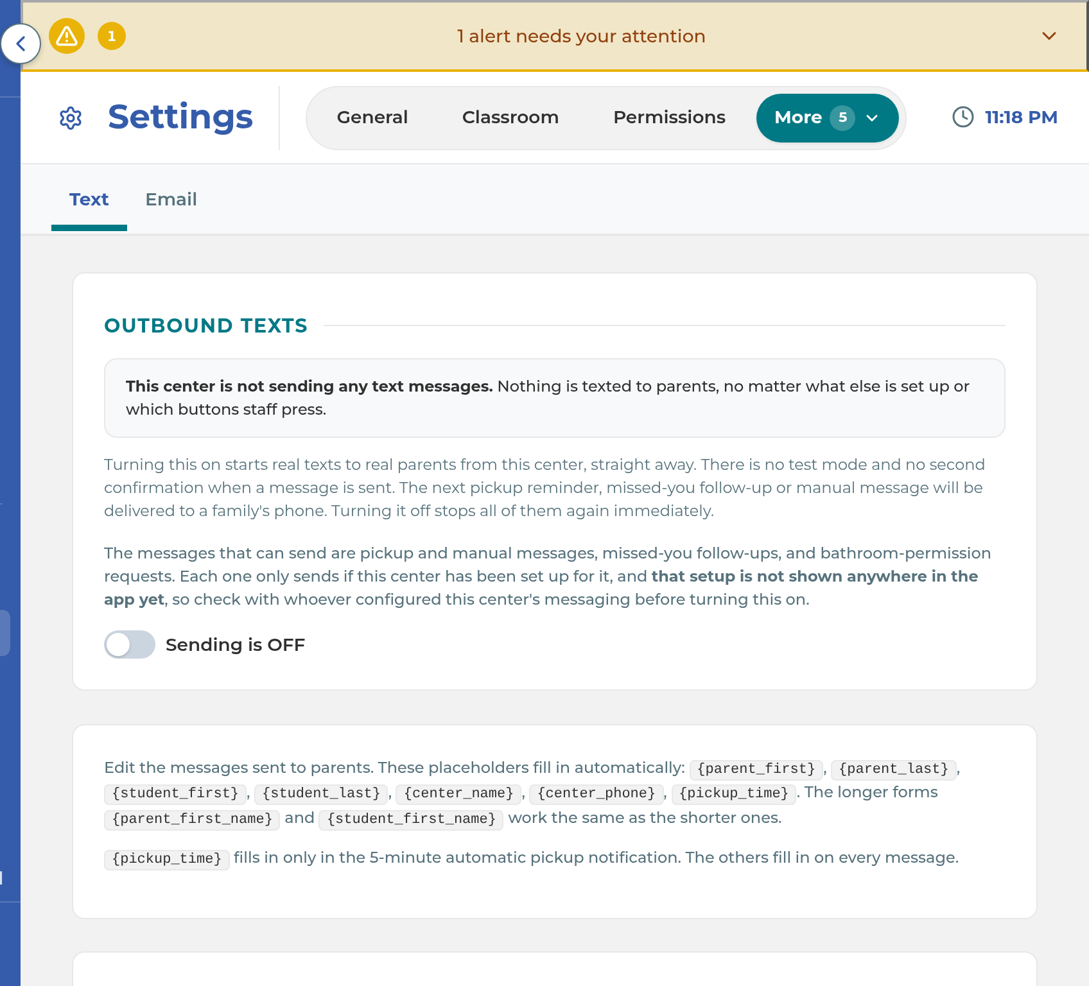This screenshot has width=1089, height=986.
Task: Open the More dropdown menu
Action: 827,118
